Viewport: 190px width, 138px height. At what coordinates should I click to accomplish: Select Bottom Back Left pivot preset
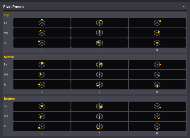coord(42,106)
